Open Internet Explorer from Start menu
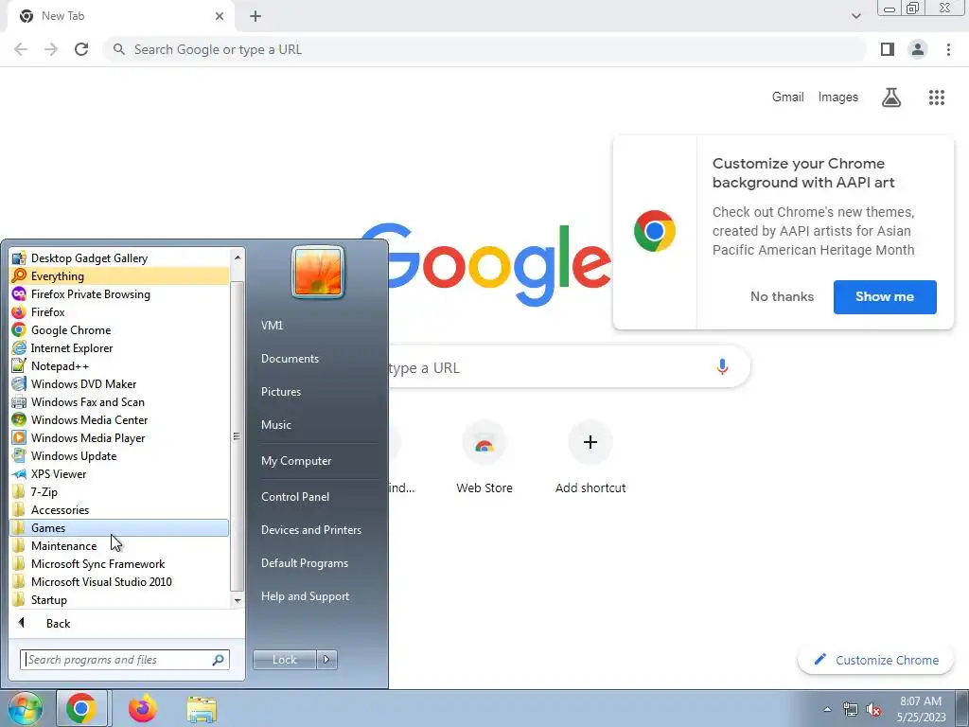 120,347
